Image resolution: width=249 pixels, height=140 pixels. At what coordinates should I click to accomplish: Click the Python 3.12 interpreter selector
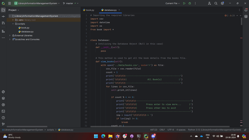[214, 130]
